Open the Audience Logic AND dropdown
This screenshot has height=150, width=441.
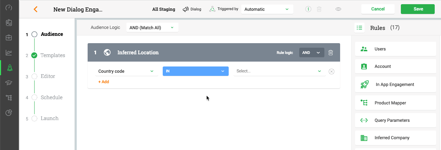[152, 27]
